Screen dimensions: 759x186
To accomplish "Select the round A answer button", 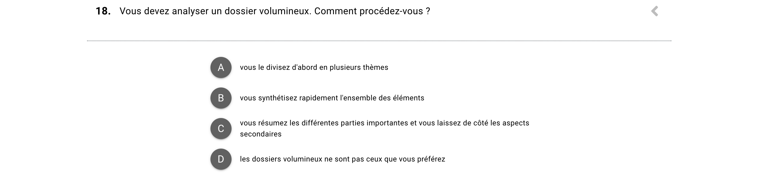I will coord(221,67).
